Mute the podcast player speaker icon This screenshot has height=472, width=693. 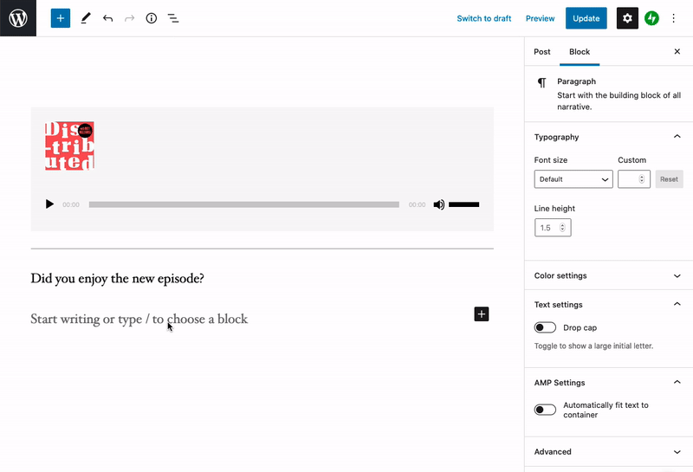click(439, 204)
